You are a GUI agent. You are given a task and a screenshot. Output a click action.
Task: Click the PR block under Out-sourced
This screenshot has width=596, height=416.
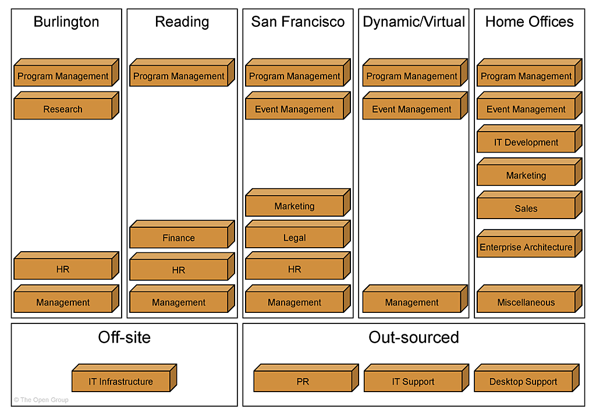click(303, 382)
